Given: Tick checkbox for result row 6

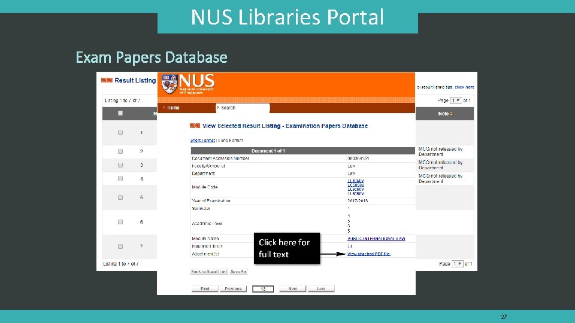Looking at the screenshot, I should point(120,222).
